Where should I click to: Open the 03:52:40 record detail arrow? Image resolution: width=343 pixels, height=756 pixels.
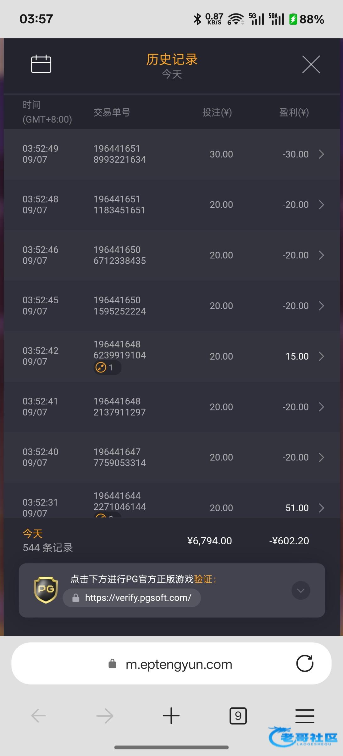[321, 457]
